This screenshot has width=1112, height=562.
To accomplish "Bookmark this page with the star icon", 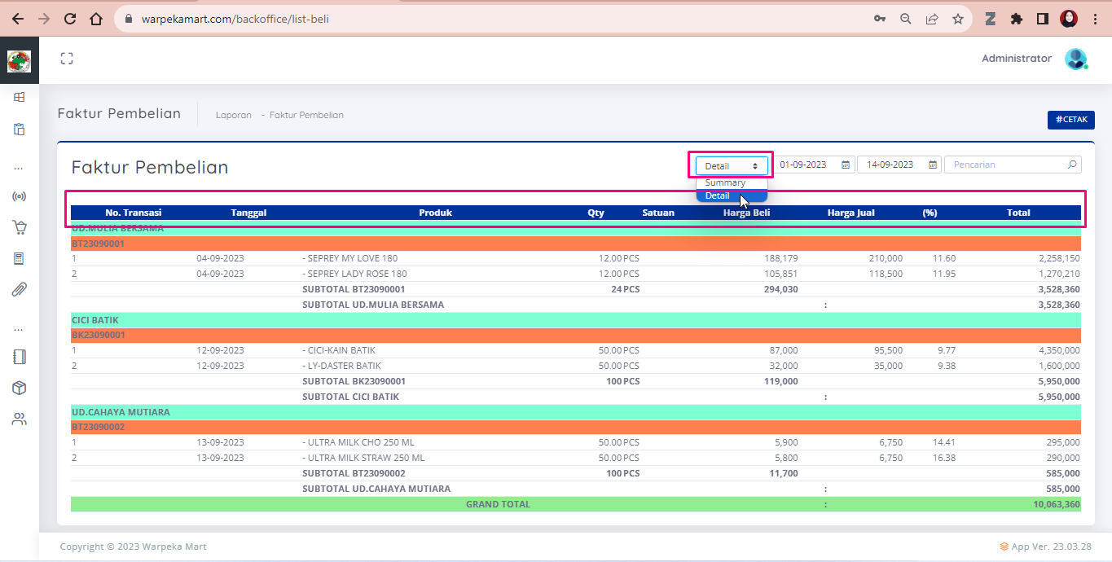I will (958, 19).
